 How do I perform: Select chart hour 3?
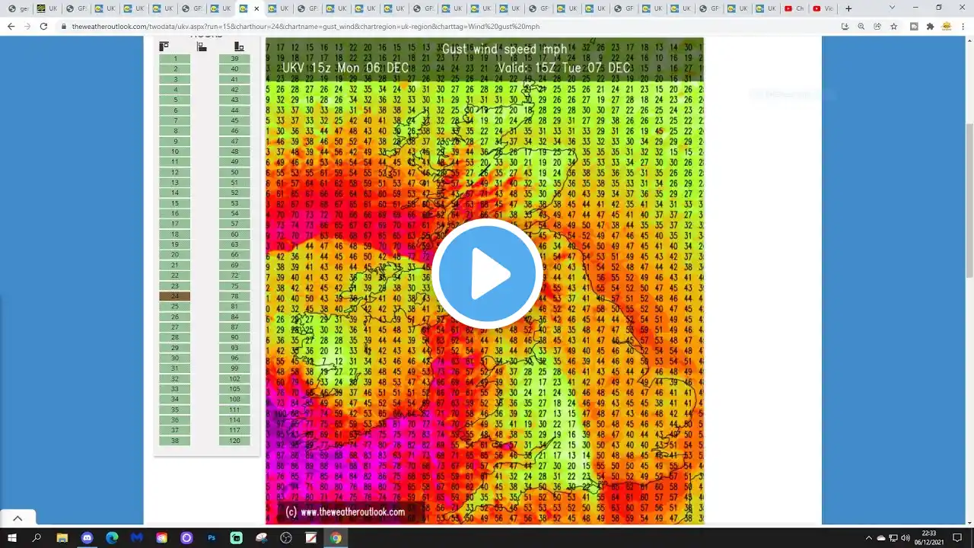click(x=175, y=79)
